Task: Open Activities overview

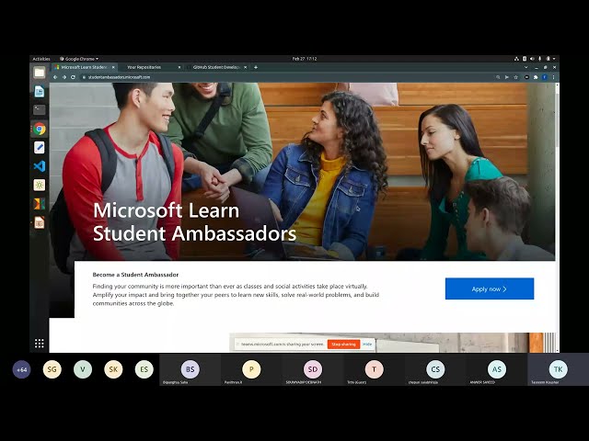Action: click(40, 59)
